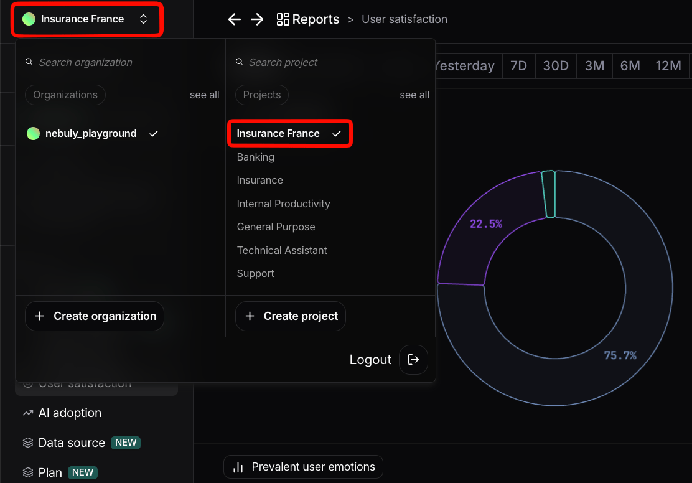Select the 3M time range
This screenshot has width=692, height=483.
594,66
